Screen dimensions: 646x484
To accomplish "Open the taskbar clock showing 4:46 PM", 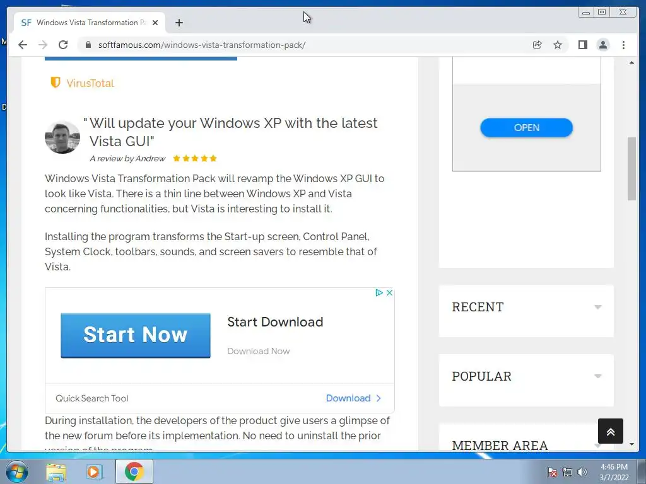I will 614,472.
